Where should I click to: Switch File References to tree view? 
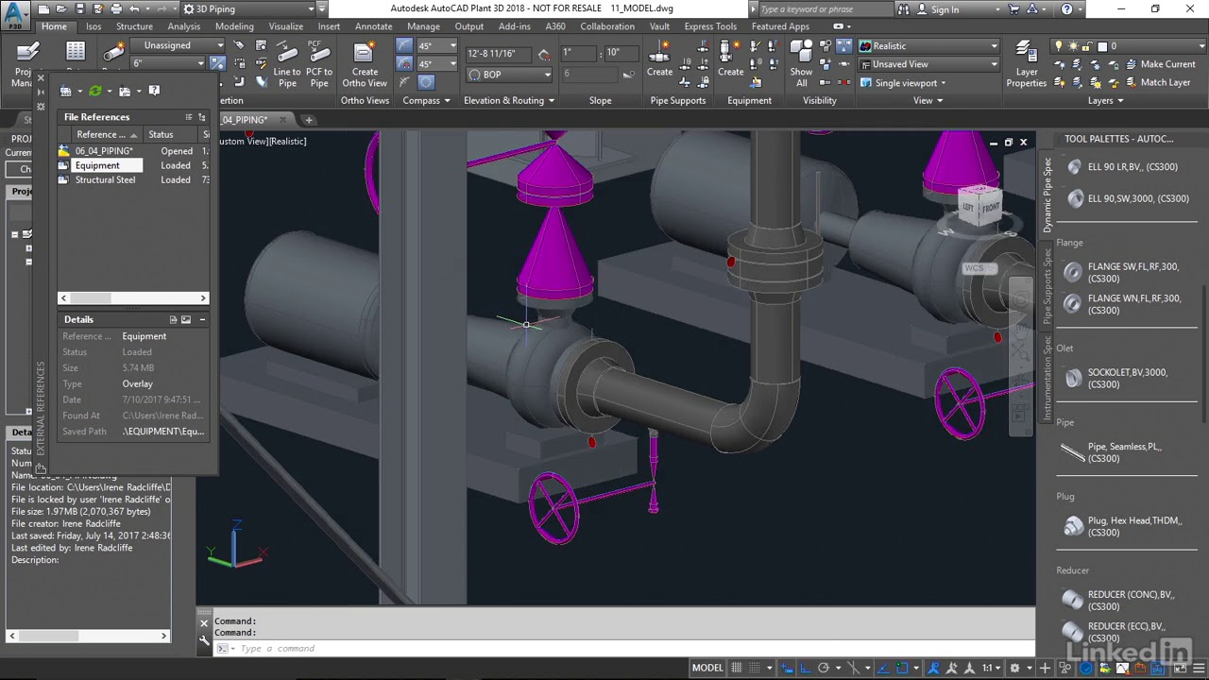[201, 117]
